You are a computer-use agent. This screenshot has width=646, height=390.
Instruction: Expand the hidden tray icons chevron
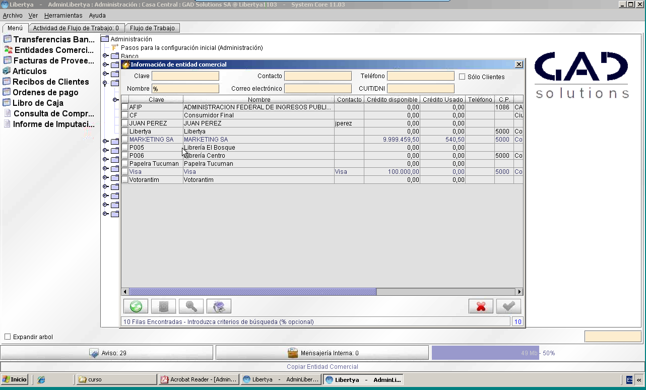639,380
